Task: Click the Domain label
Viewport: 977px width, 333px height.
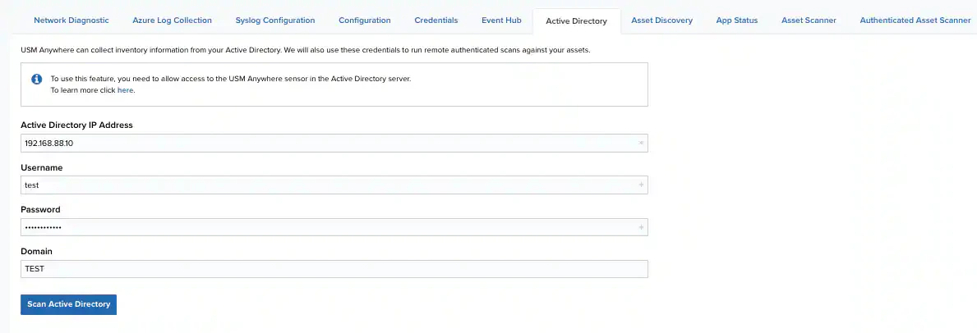Action: click(36, 252)
